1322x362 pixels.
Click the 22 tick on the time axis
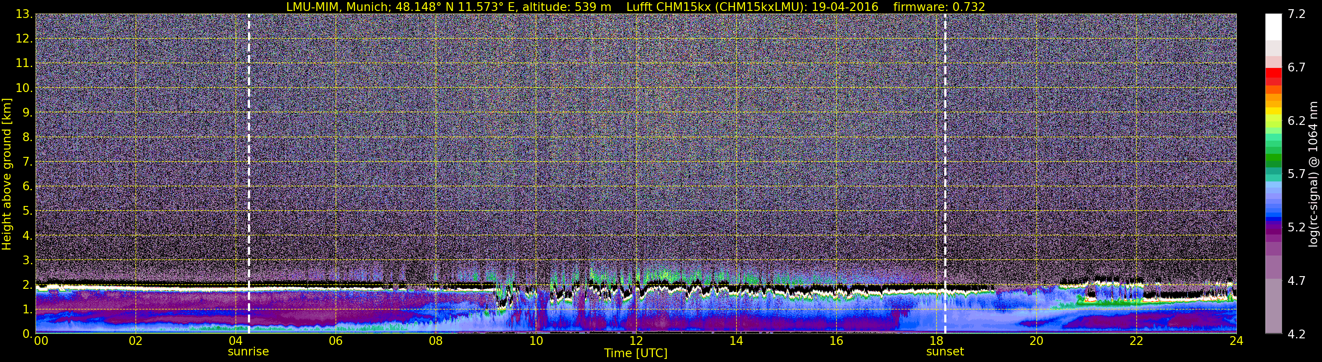(x=1136, y=341)
